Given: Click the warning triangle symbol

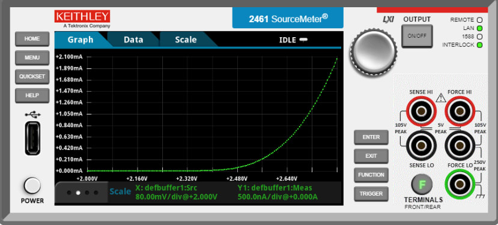Looking at the screenshot, I should [x=441, y=98].
